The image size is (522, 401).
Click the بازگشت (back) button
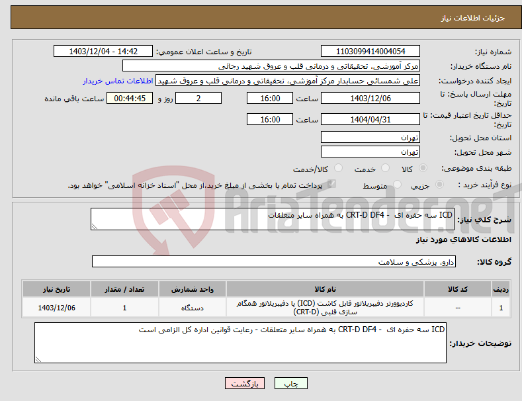coord(245,383)
